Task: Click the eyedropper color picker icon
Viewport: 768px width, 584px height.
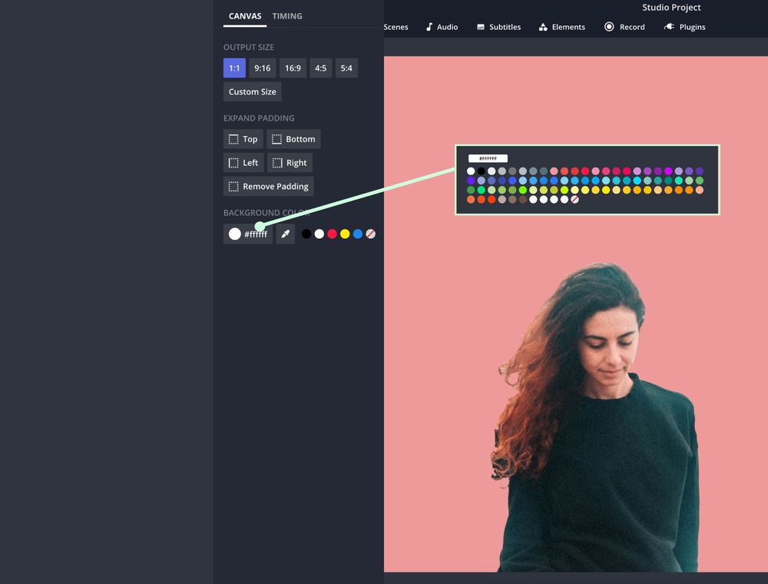Action: [x=285, y=234]
